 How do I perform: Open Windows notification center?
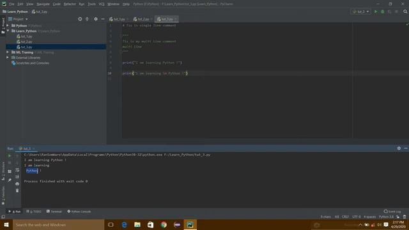tap(386, 225)
